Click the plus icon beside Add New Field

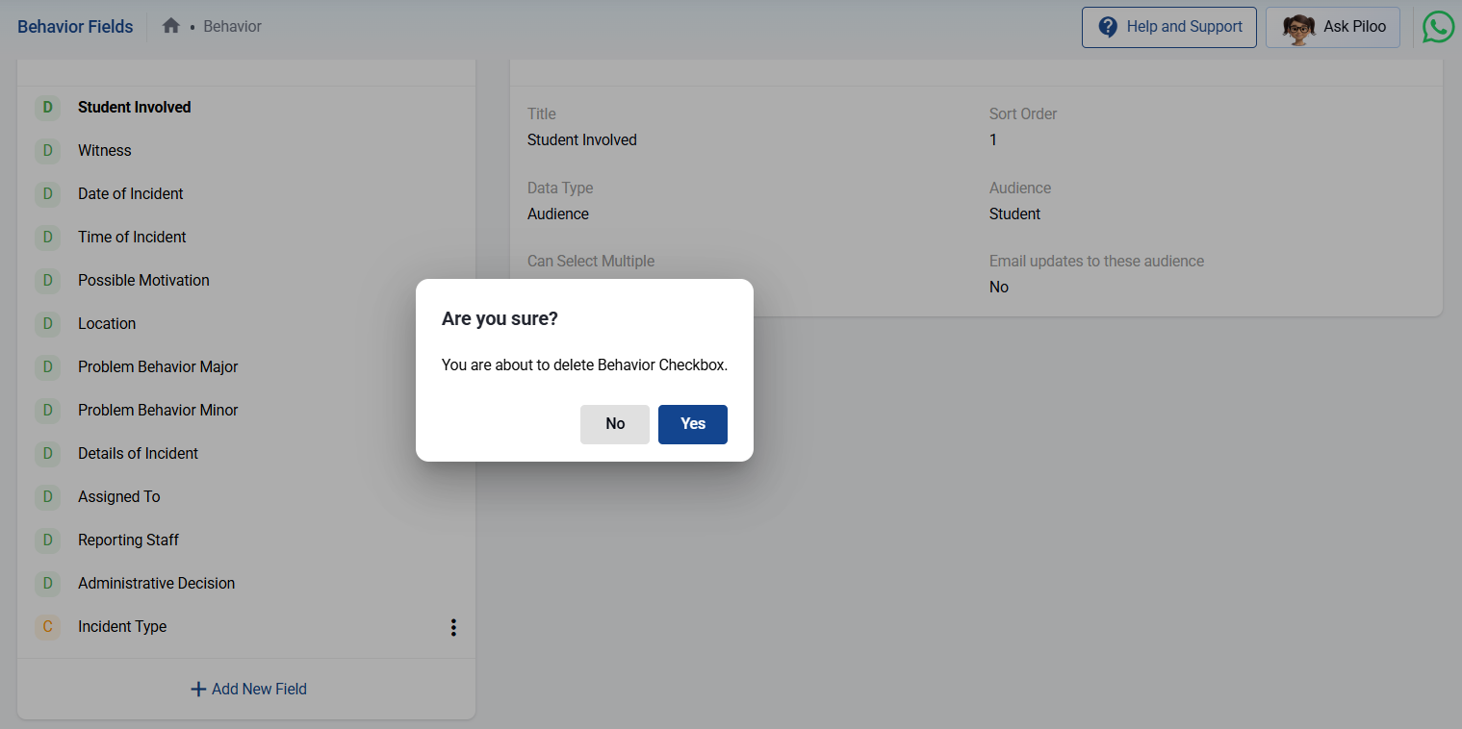[x=198, y=689]
